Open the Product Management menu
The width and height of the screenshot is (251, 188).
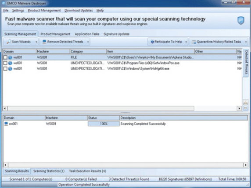point(44,11)
